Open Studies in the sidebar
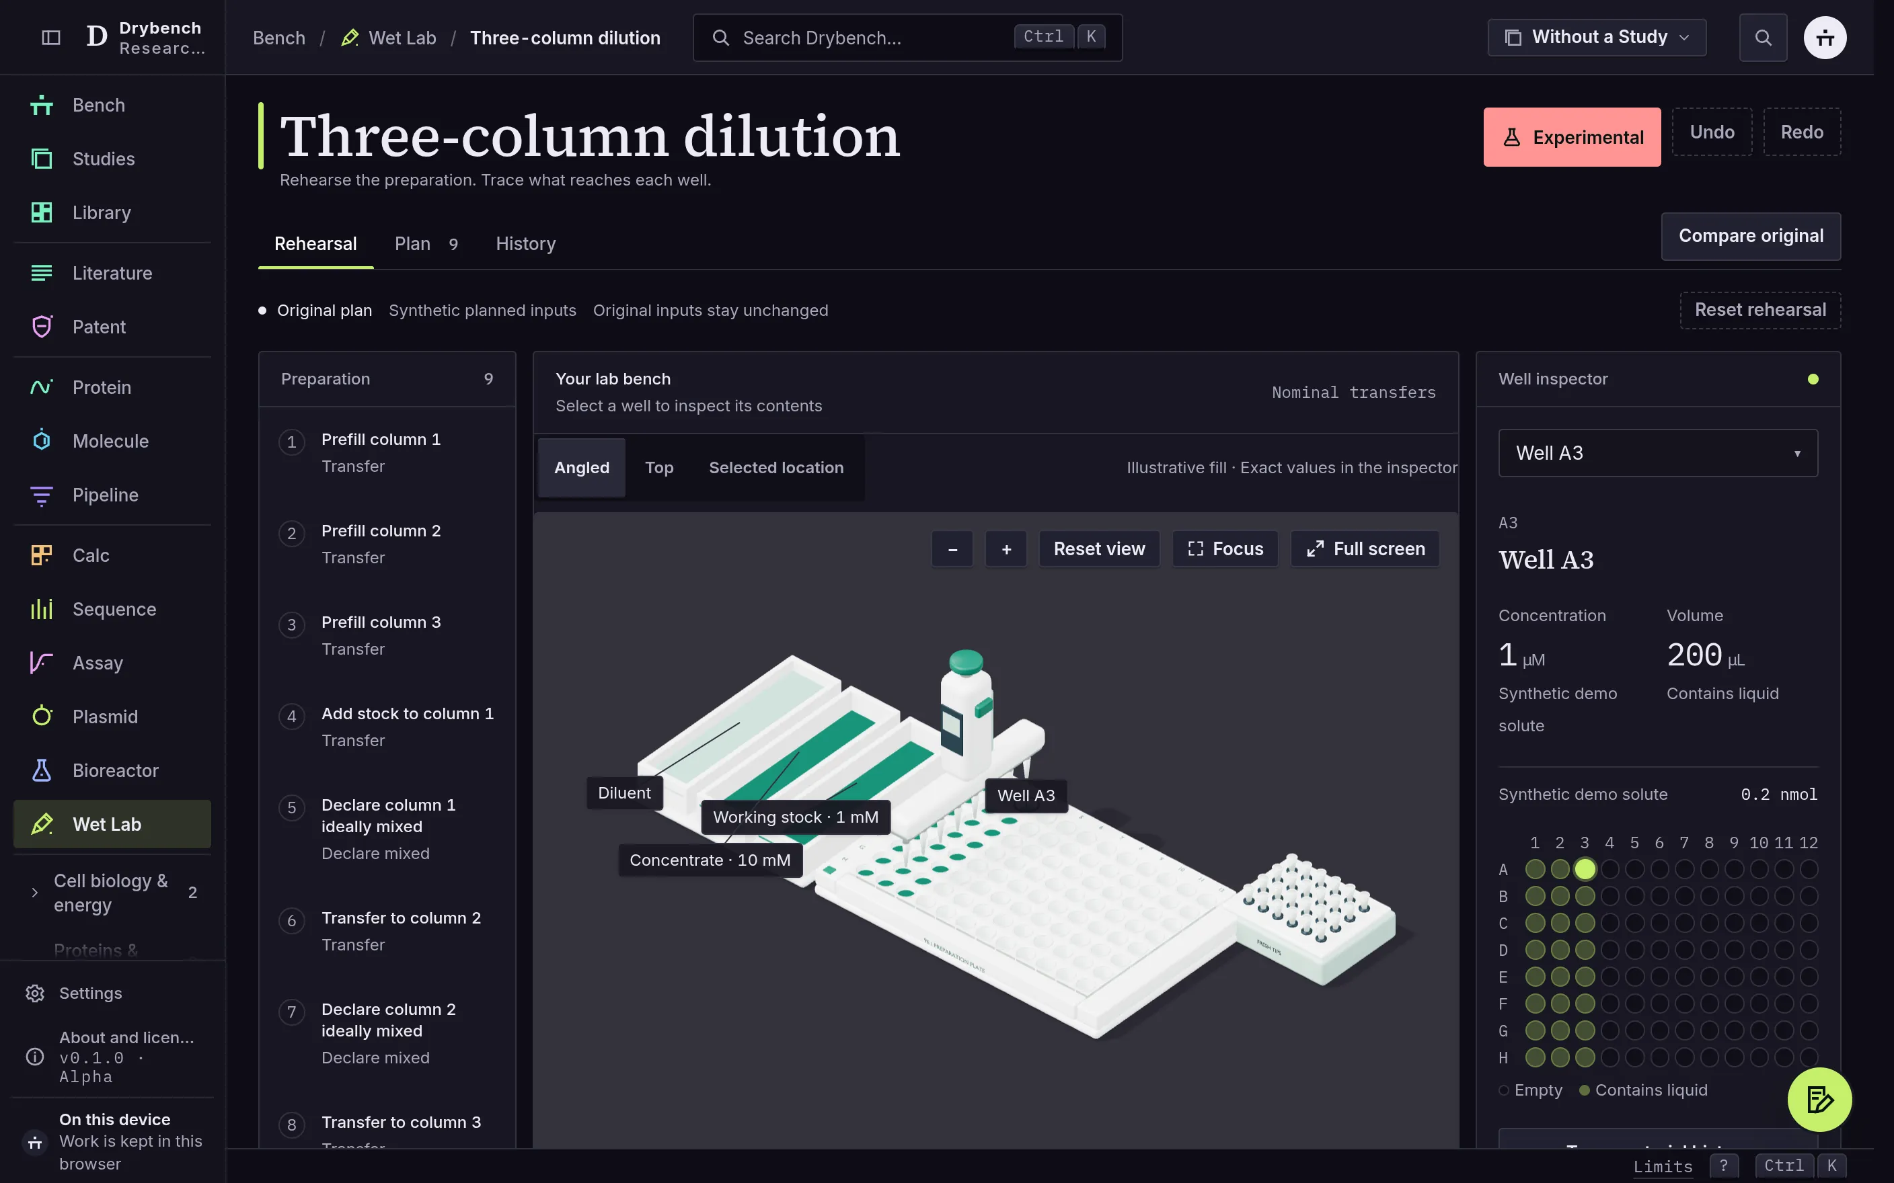 (x=112, y=159)
